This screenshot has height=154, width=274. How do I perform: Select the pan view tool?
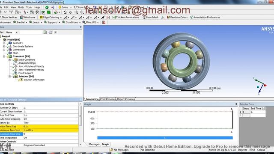point(71,12)
